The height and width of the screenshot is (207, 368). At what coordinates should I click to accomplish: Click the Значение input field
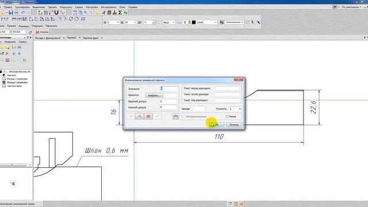coord(168,89)
